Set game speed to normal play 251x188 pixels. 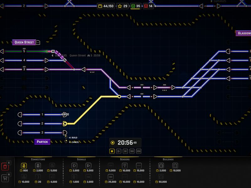(x=119, y=151)
